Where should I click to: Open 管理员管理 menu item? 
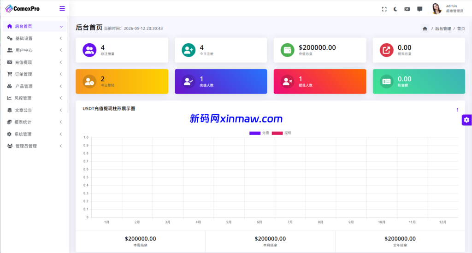pyautogui.click(x=35, y=146)
